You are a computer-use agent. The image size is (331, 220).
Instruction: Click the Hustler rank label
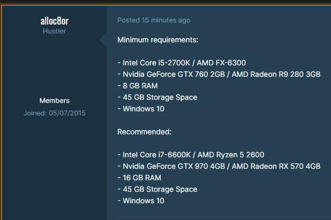54,31
